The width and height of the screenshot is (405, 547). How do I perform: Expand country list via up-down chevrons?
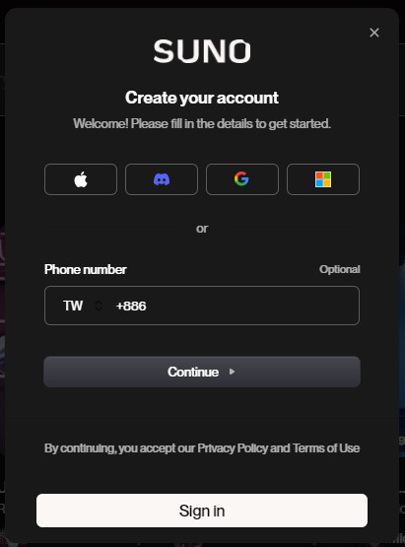[99, 306]
